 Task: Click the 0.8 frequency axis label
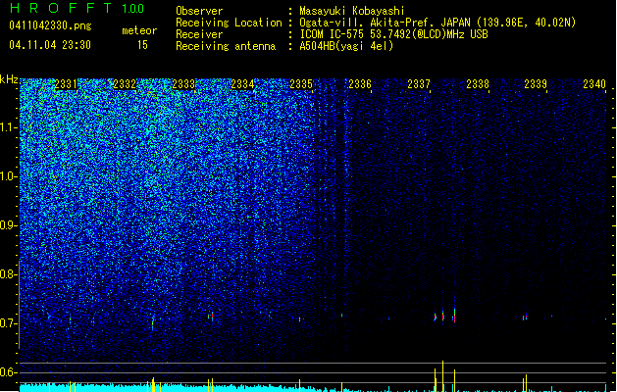point(9,274)
